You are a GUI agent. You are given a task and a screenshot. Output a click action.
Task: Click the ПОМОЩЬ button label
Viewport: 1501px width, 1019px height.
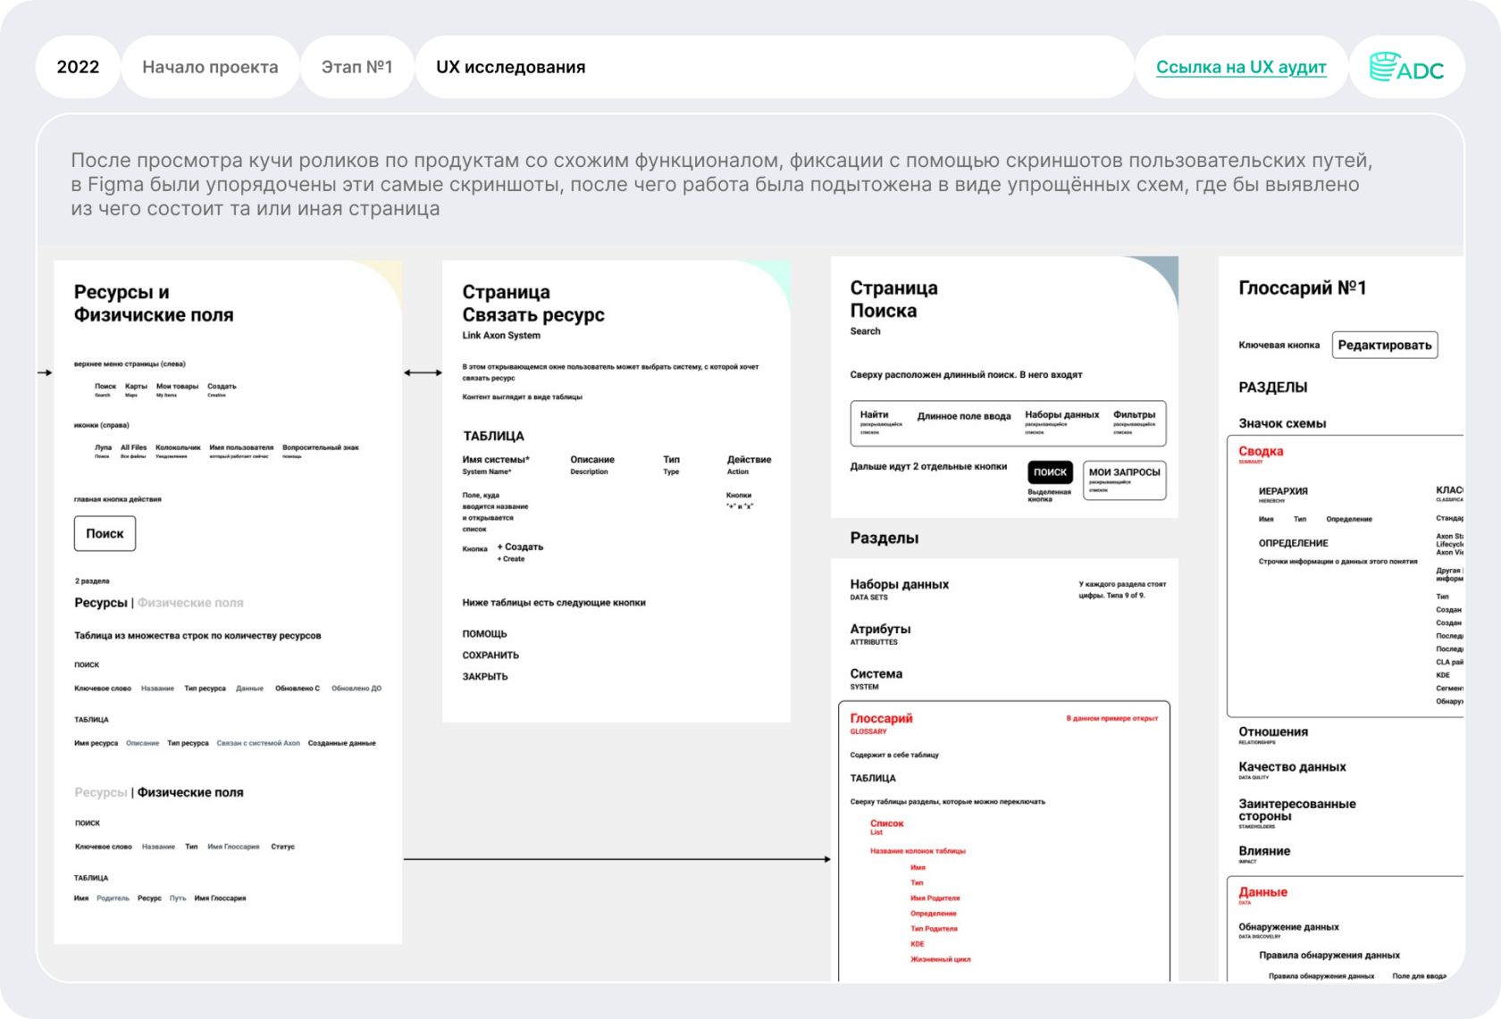[484, 634]
